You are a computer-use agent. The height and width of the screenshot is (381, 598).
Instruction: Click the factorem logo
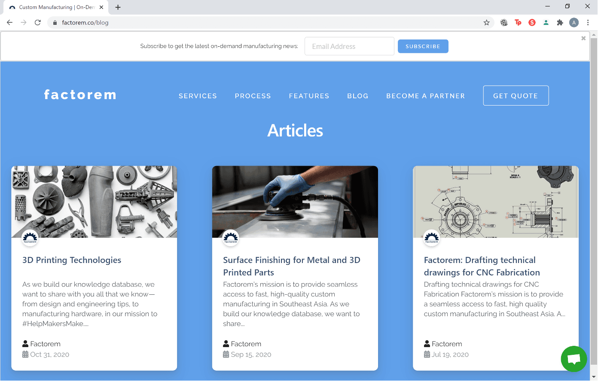pyautogui.click(x=80, y=94)
